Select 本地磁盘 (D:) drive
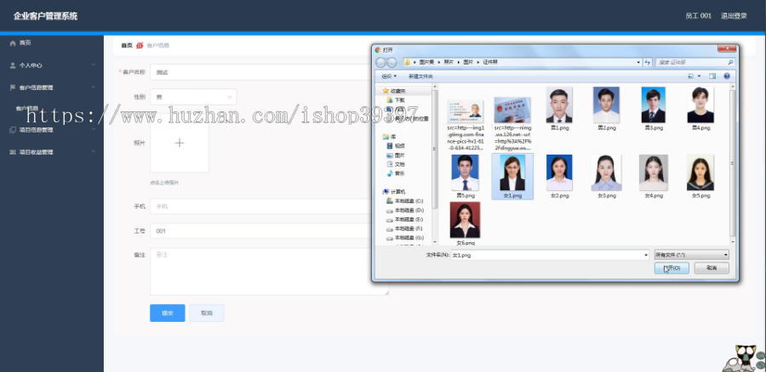766x372 pixels. pyautogui.click(x=405, y=210)
